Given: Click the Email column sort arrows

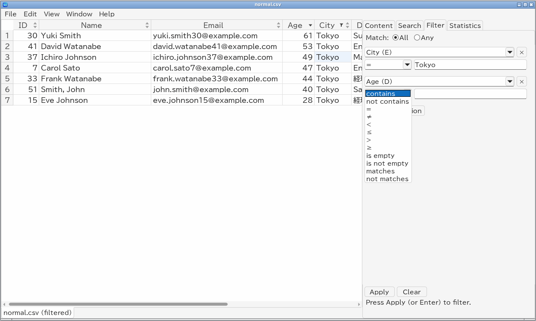Looking at the screenshot, I should tap(279, 25).
